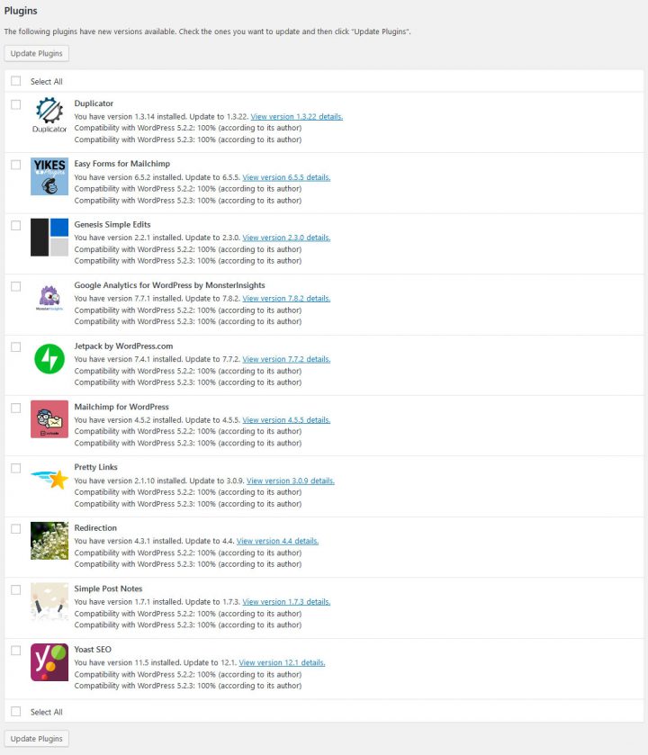Open View version 1.3.22 details link

click(x=297, y=116)
